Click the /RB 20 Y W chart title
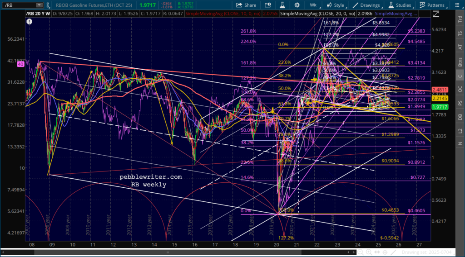 tap(38, 14)
